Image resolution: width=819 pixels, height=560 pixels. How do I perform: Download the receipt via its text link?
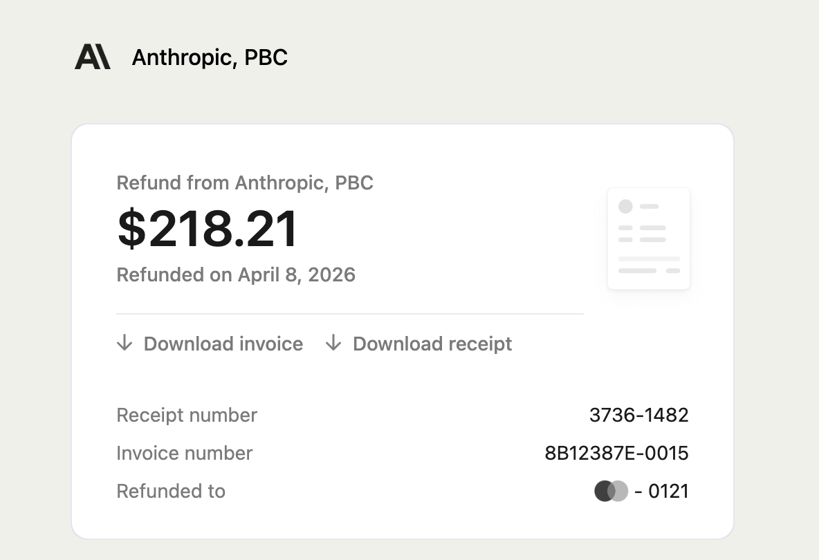pyautogui.click(x=432, y=344)
